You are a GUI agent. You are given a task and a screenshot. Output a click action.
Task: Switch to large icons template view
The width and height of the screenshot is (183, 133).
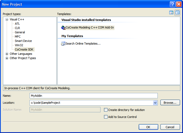tap(171, 13)
